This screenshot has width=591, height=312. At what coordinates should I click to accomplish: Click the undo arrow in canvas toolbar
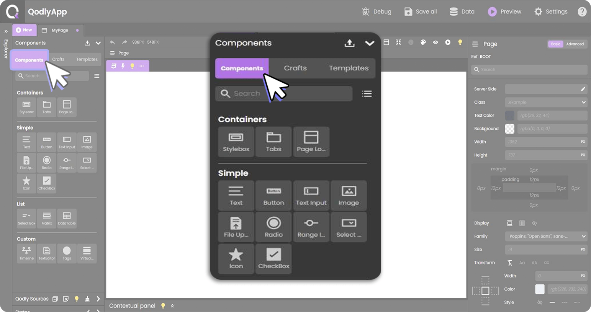(x=112, y=42)
